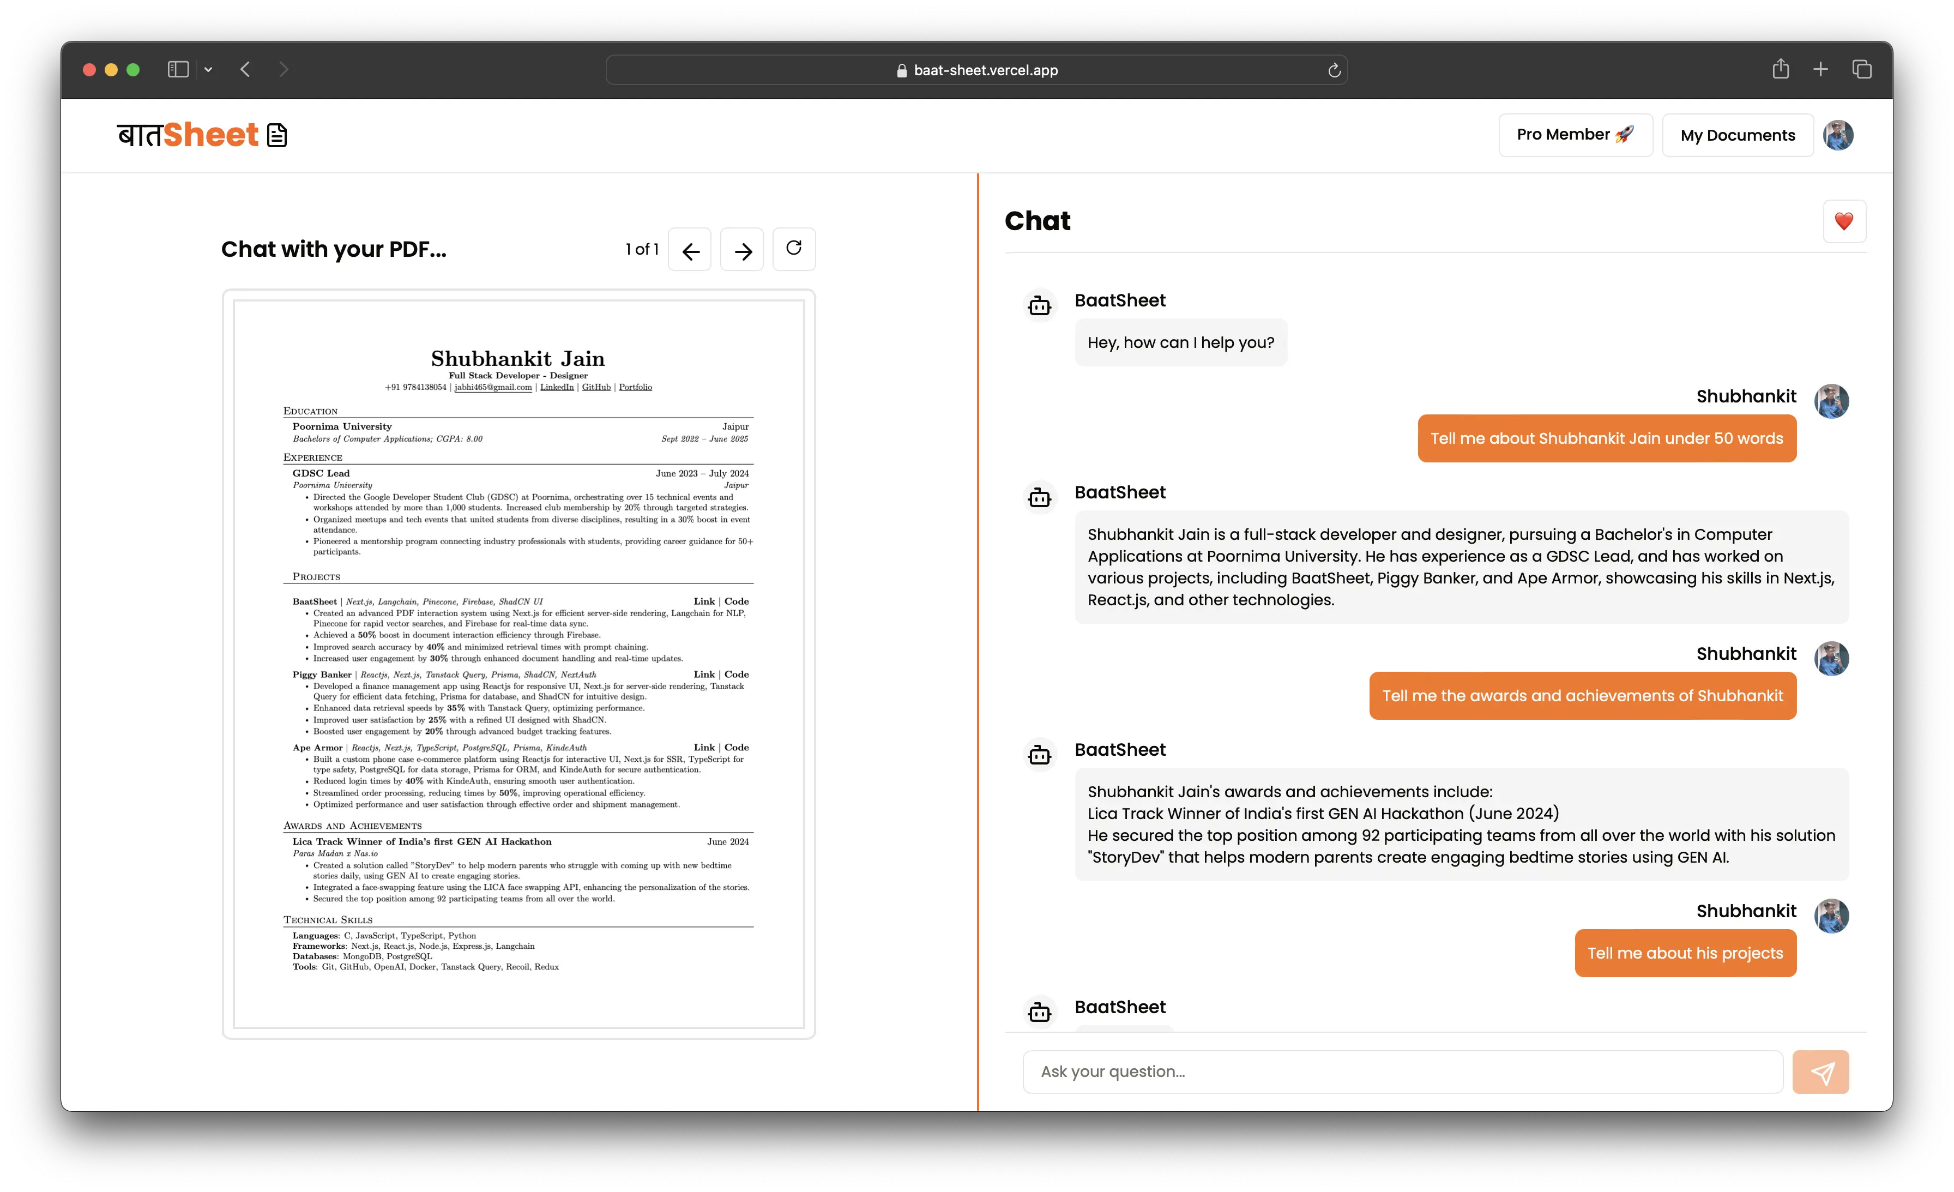This screenshot has width=1954, height=1192.
Task: Click the PDF refresh rotate button
Action: point(794,249)
